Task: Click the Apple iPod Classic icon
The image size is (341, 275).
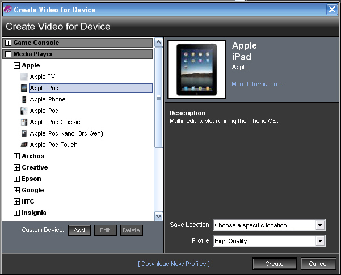Action: point(24,122)
